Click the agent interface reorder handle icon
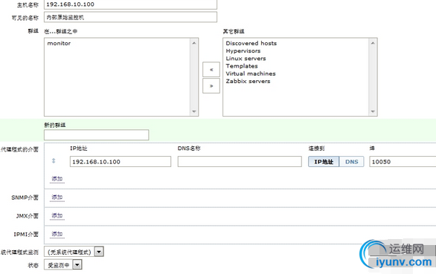Screen dimensions: 436x274 [54, 160]
